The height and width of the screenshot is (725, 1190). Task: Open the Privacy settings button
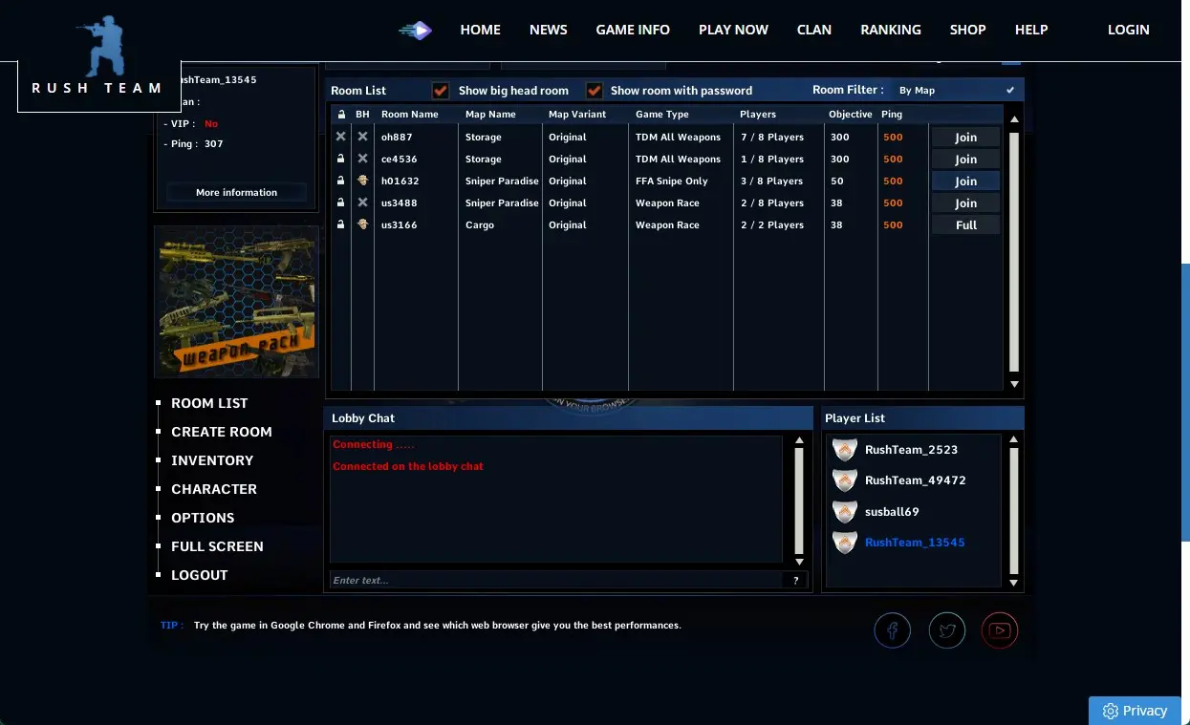click(1135, 711)
